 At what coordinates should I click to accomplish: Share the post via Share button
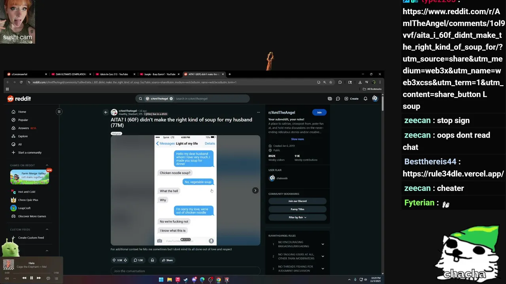[167, 260]
